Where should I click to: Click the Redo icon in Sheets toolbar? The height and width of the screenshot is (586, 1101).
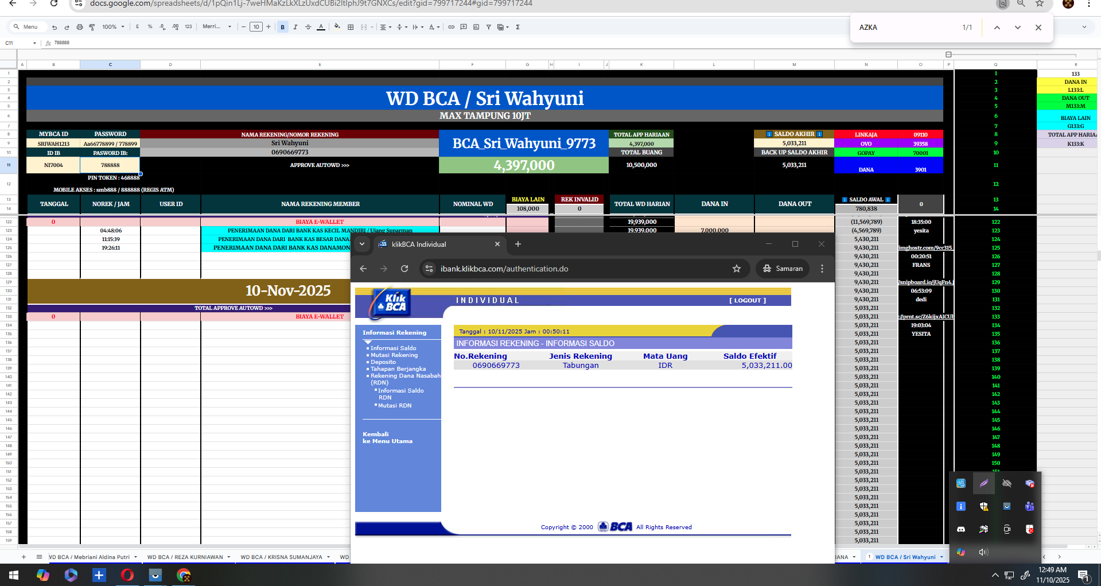(x=67, y=27)
